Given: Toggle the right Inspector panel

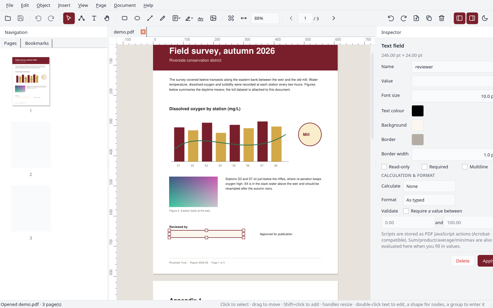Looking at the screenshot, I should click(472, 18).
